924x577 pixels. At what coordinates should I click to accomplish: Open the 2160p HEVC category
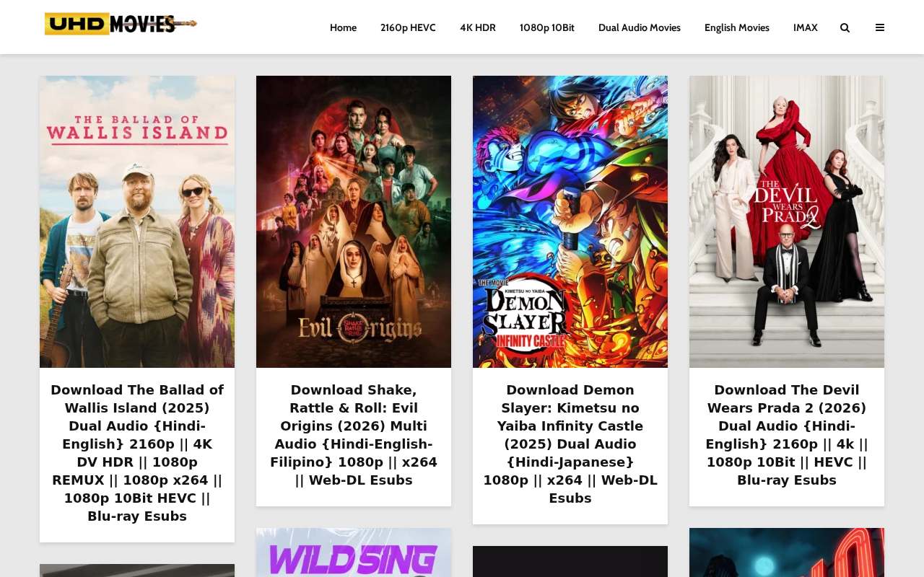tap(408, 27)
